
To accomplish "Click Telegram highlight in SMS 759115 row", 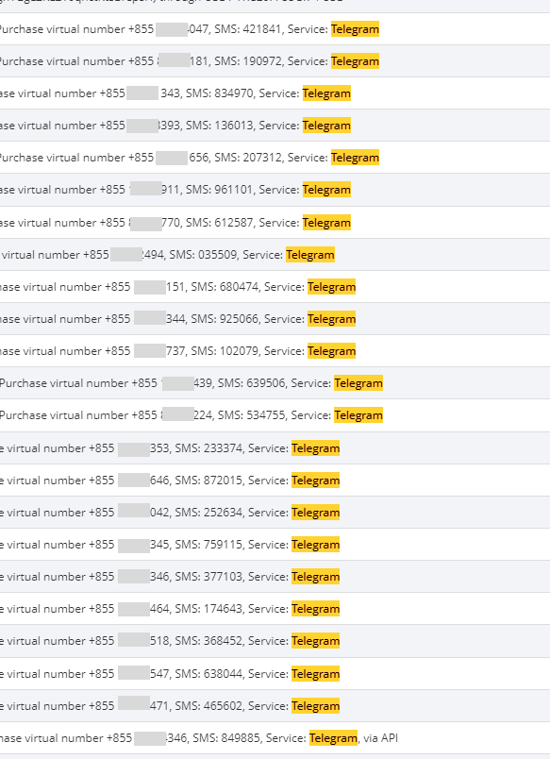I will 315,545.
